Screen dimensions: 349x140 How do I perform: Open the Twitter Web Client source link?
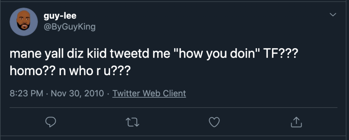[149, 93]
